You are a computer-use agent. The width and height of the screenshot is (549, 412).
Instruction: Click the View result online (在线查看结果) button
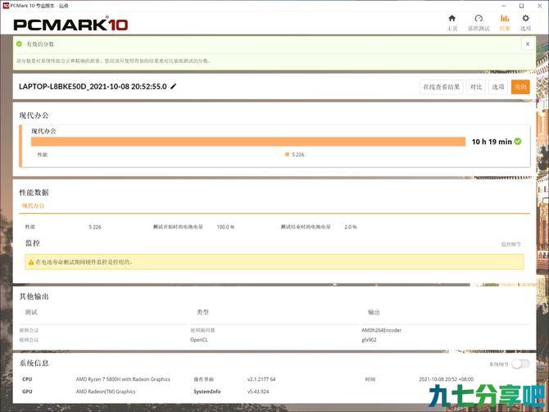pyautogui.click(x=441, y=87)
